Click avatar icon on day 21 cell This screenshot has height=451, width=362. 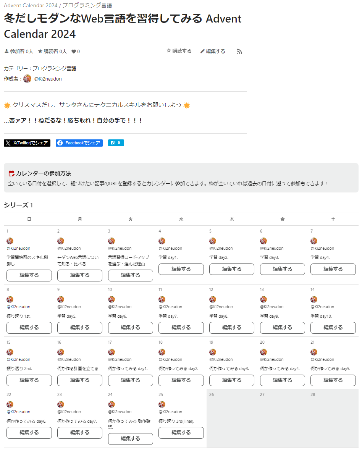tap(314, 352)
